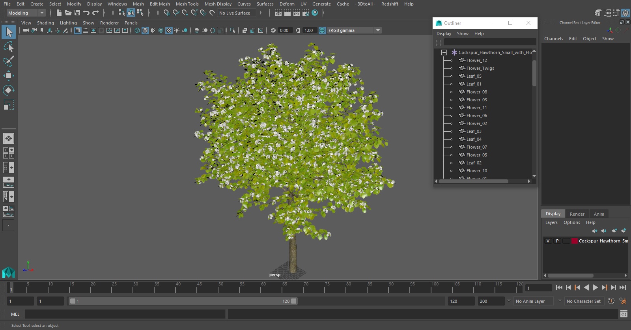
Task: Toggle viewport grid icon
Action: pyautogui.click(x=78, y=30)
